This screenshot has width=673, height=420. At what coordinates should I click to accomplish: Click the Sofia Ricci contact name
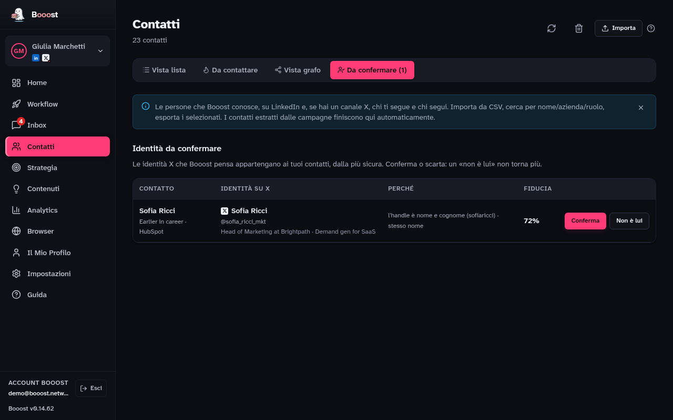pyautogui.click(x=157, y=211)
